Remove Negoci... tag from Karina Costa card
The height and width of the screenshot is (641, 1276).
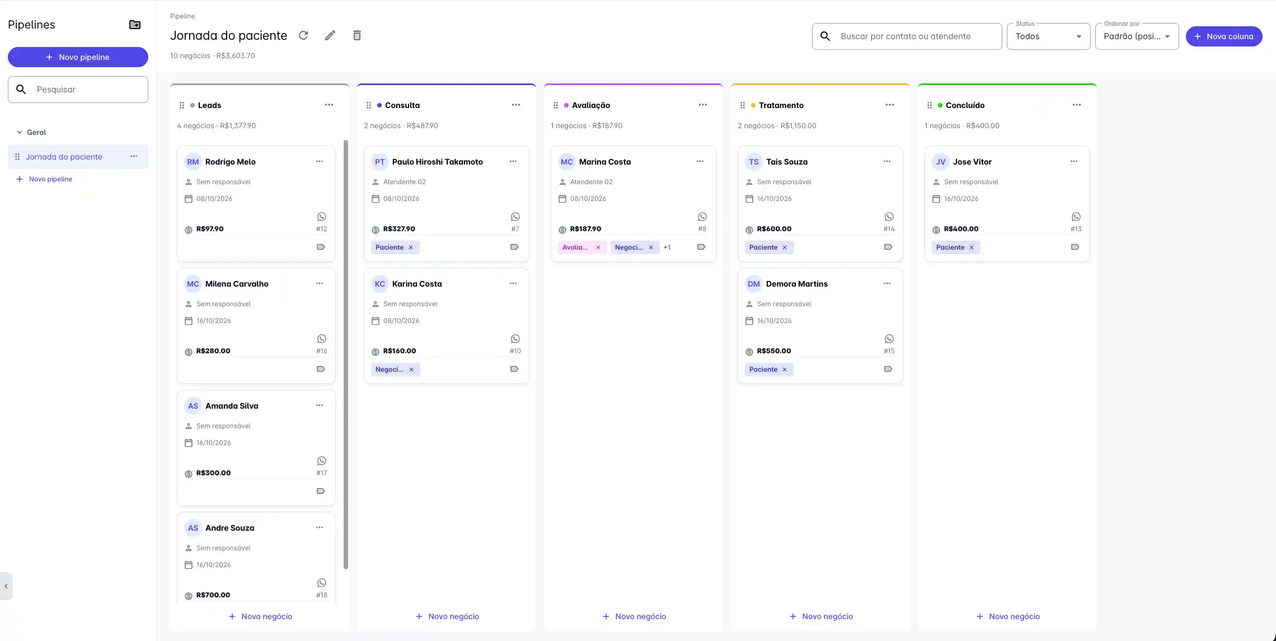point(411,369)
